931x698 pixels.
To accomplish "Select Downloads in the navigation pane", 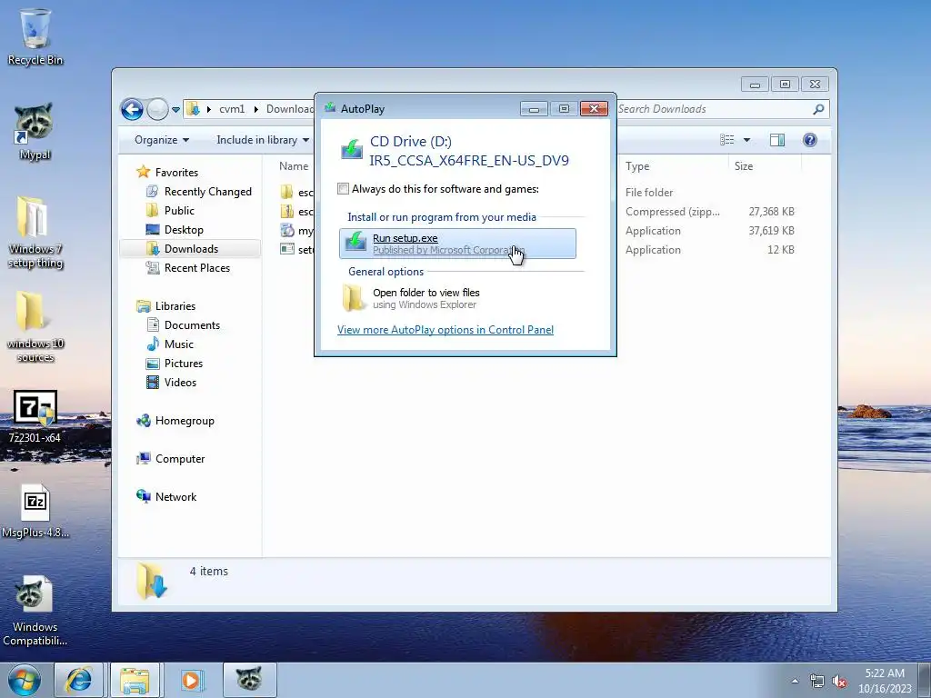I will [191, 249].
